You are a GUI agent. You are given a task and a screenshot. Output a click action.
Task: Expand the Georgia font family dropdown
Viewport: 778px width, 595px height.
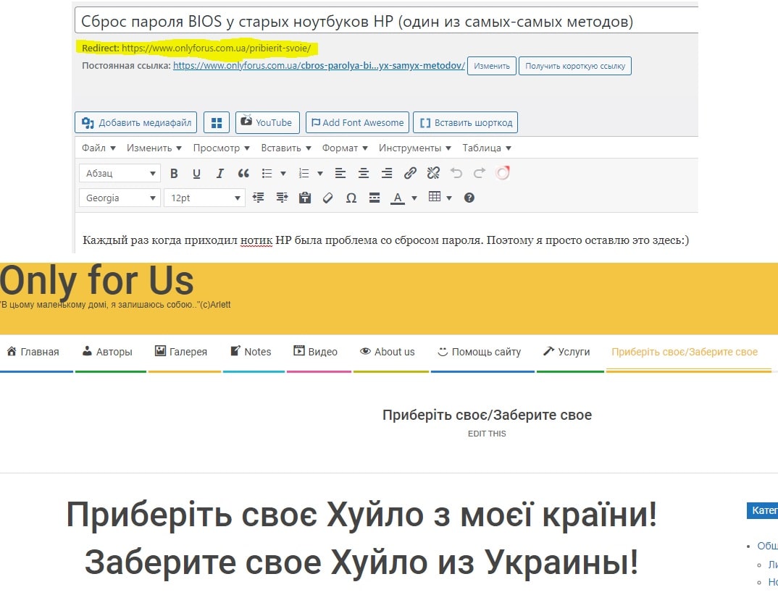tap(120, 198)
